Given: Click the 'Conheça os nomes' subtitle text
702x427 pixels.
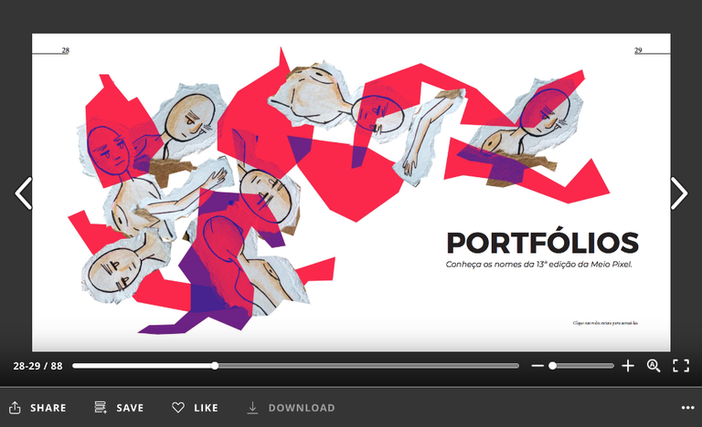Looking at the screenshot, I should pos(538,265).
